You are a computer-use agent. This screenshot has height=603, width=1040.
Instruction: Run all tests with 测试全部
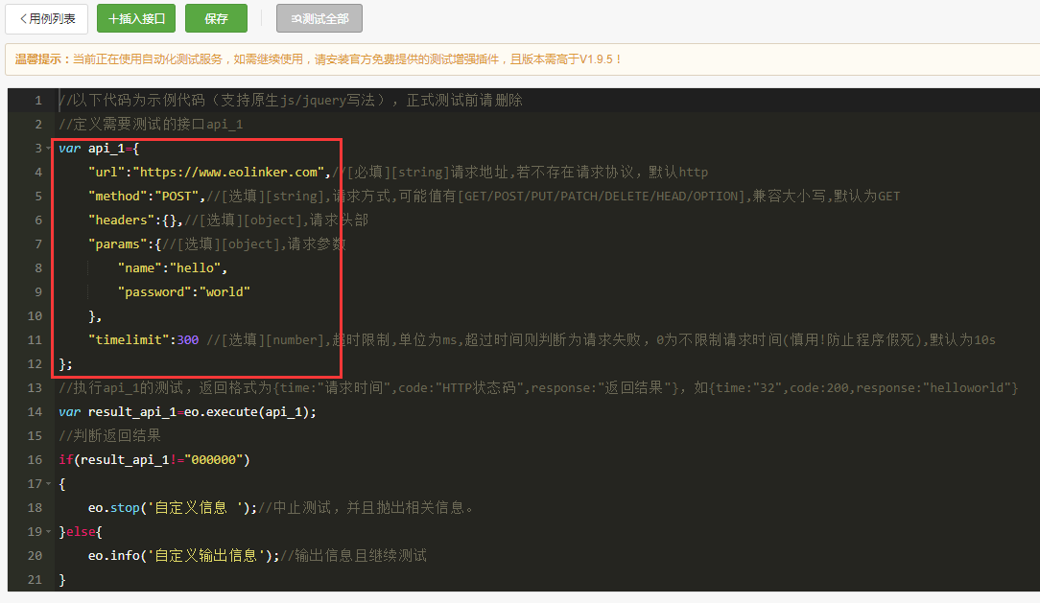pos(319,18)
